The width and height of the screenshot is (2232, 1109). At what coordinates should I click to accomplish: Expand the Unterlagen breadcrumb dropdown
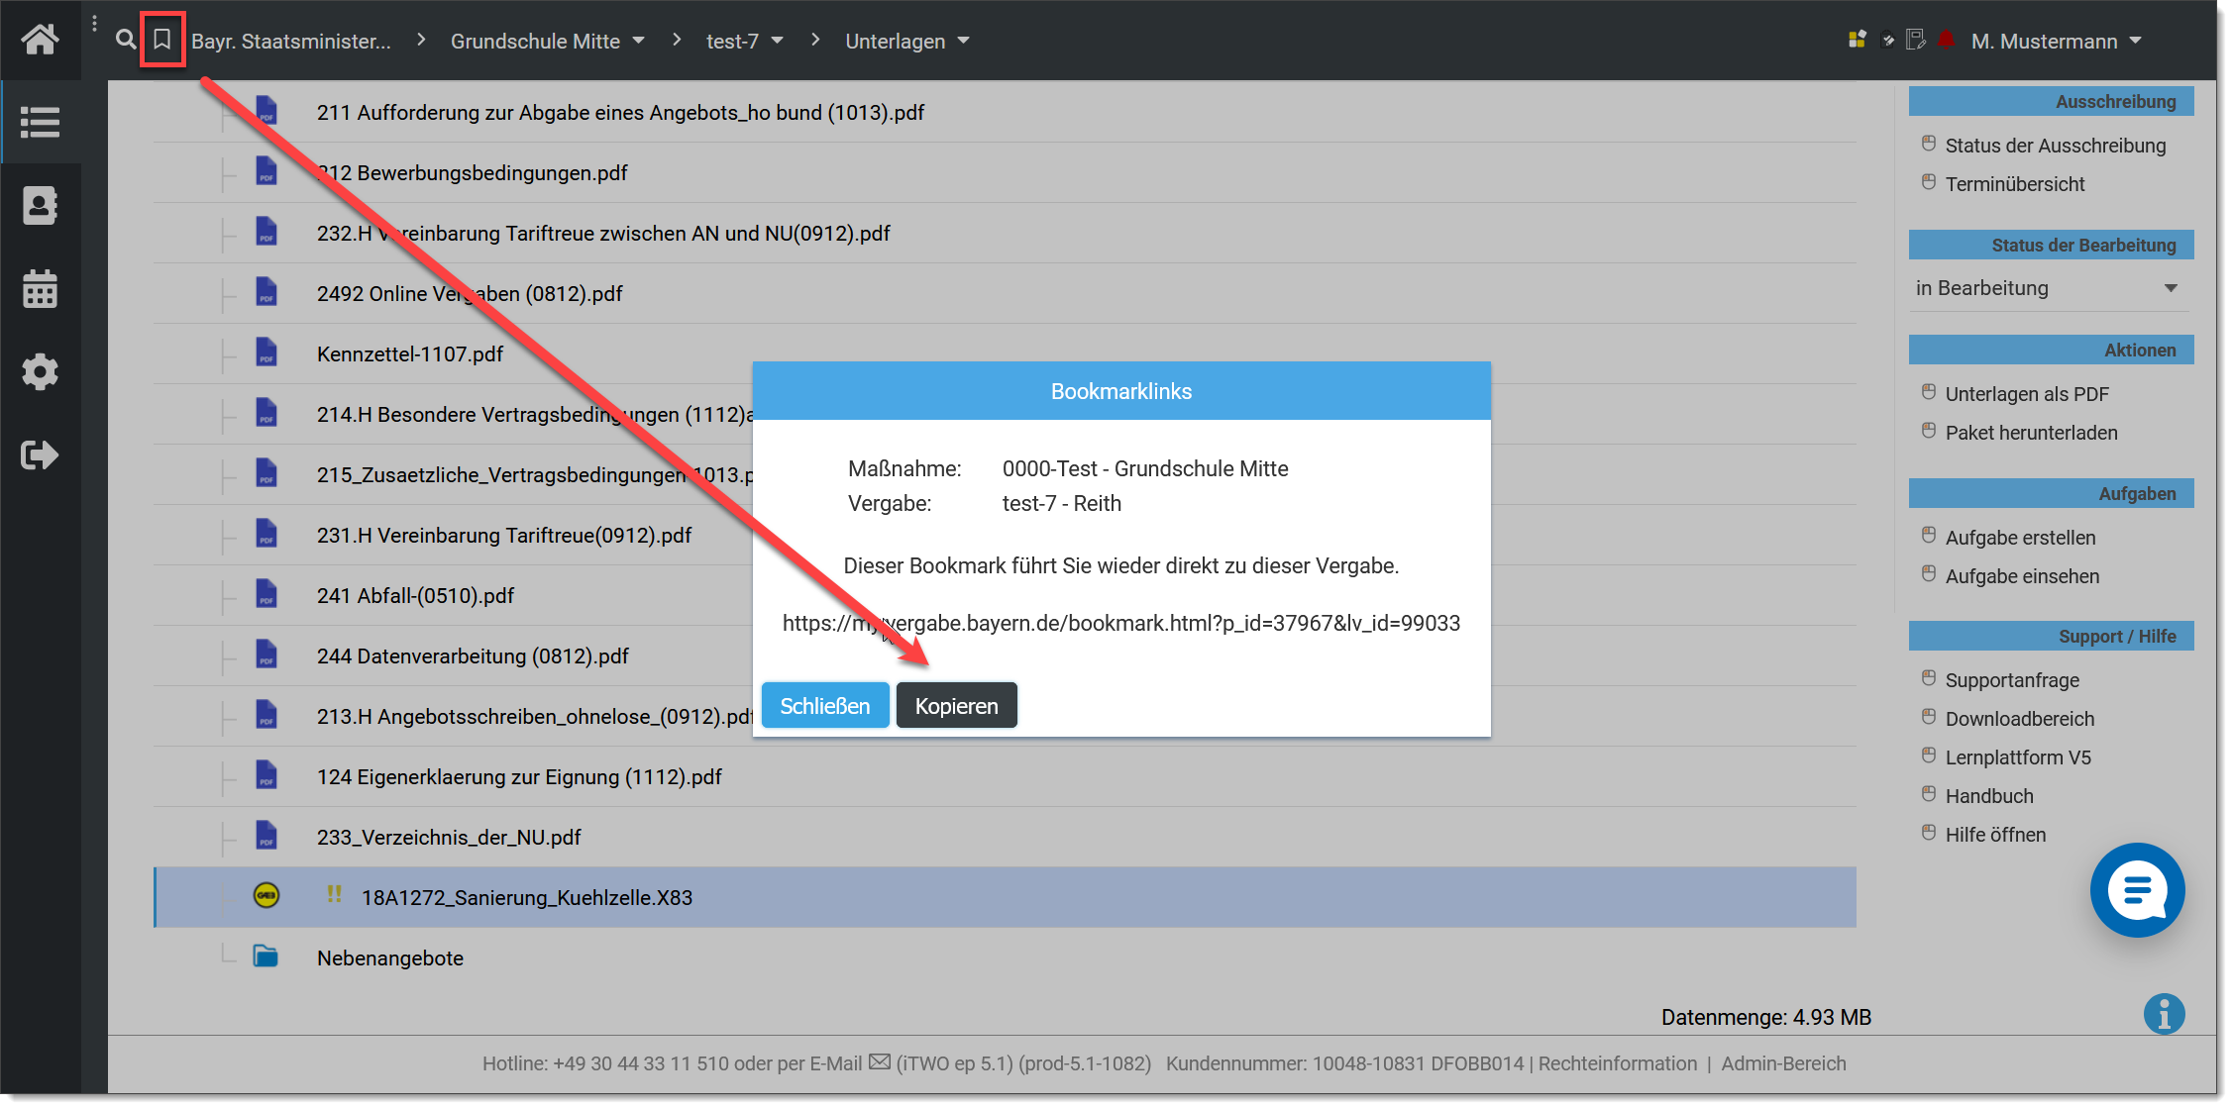click(963, 41)
